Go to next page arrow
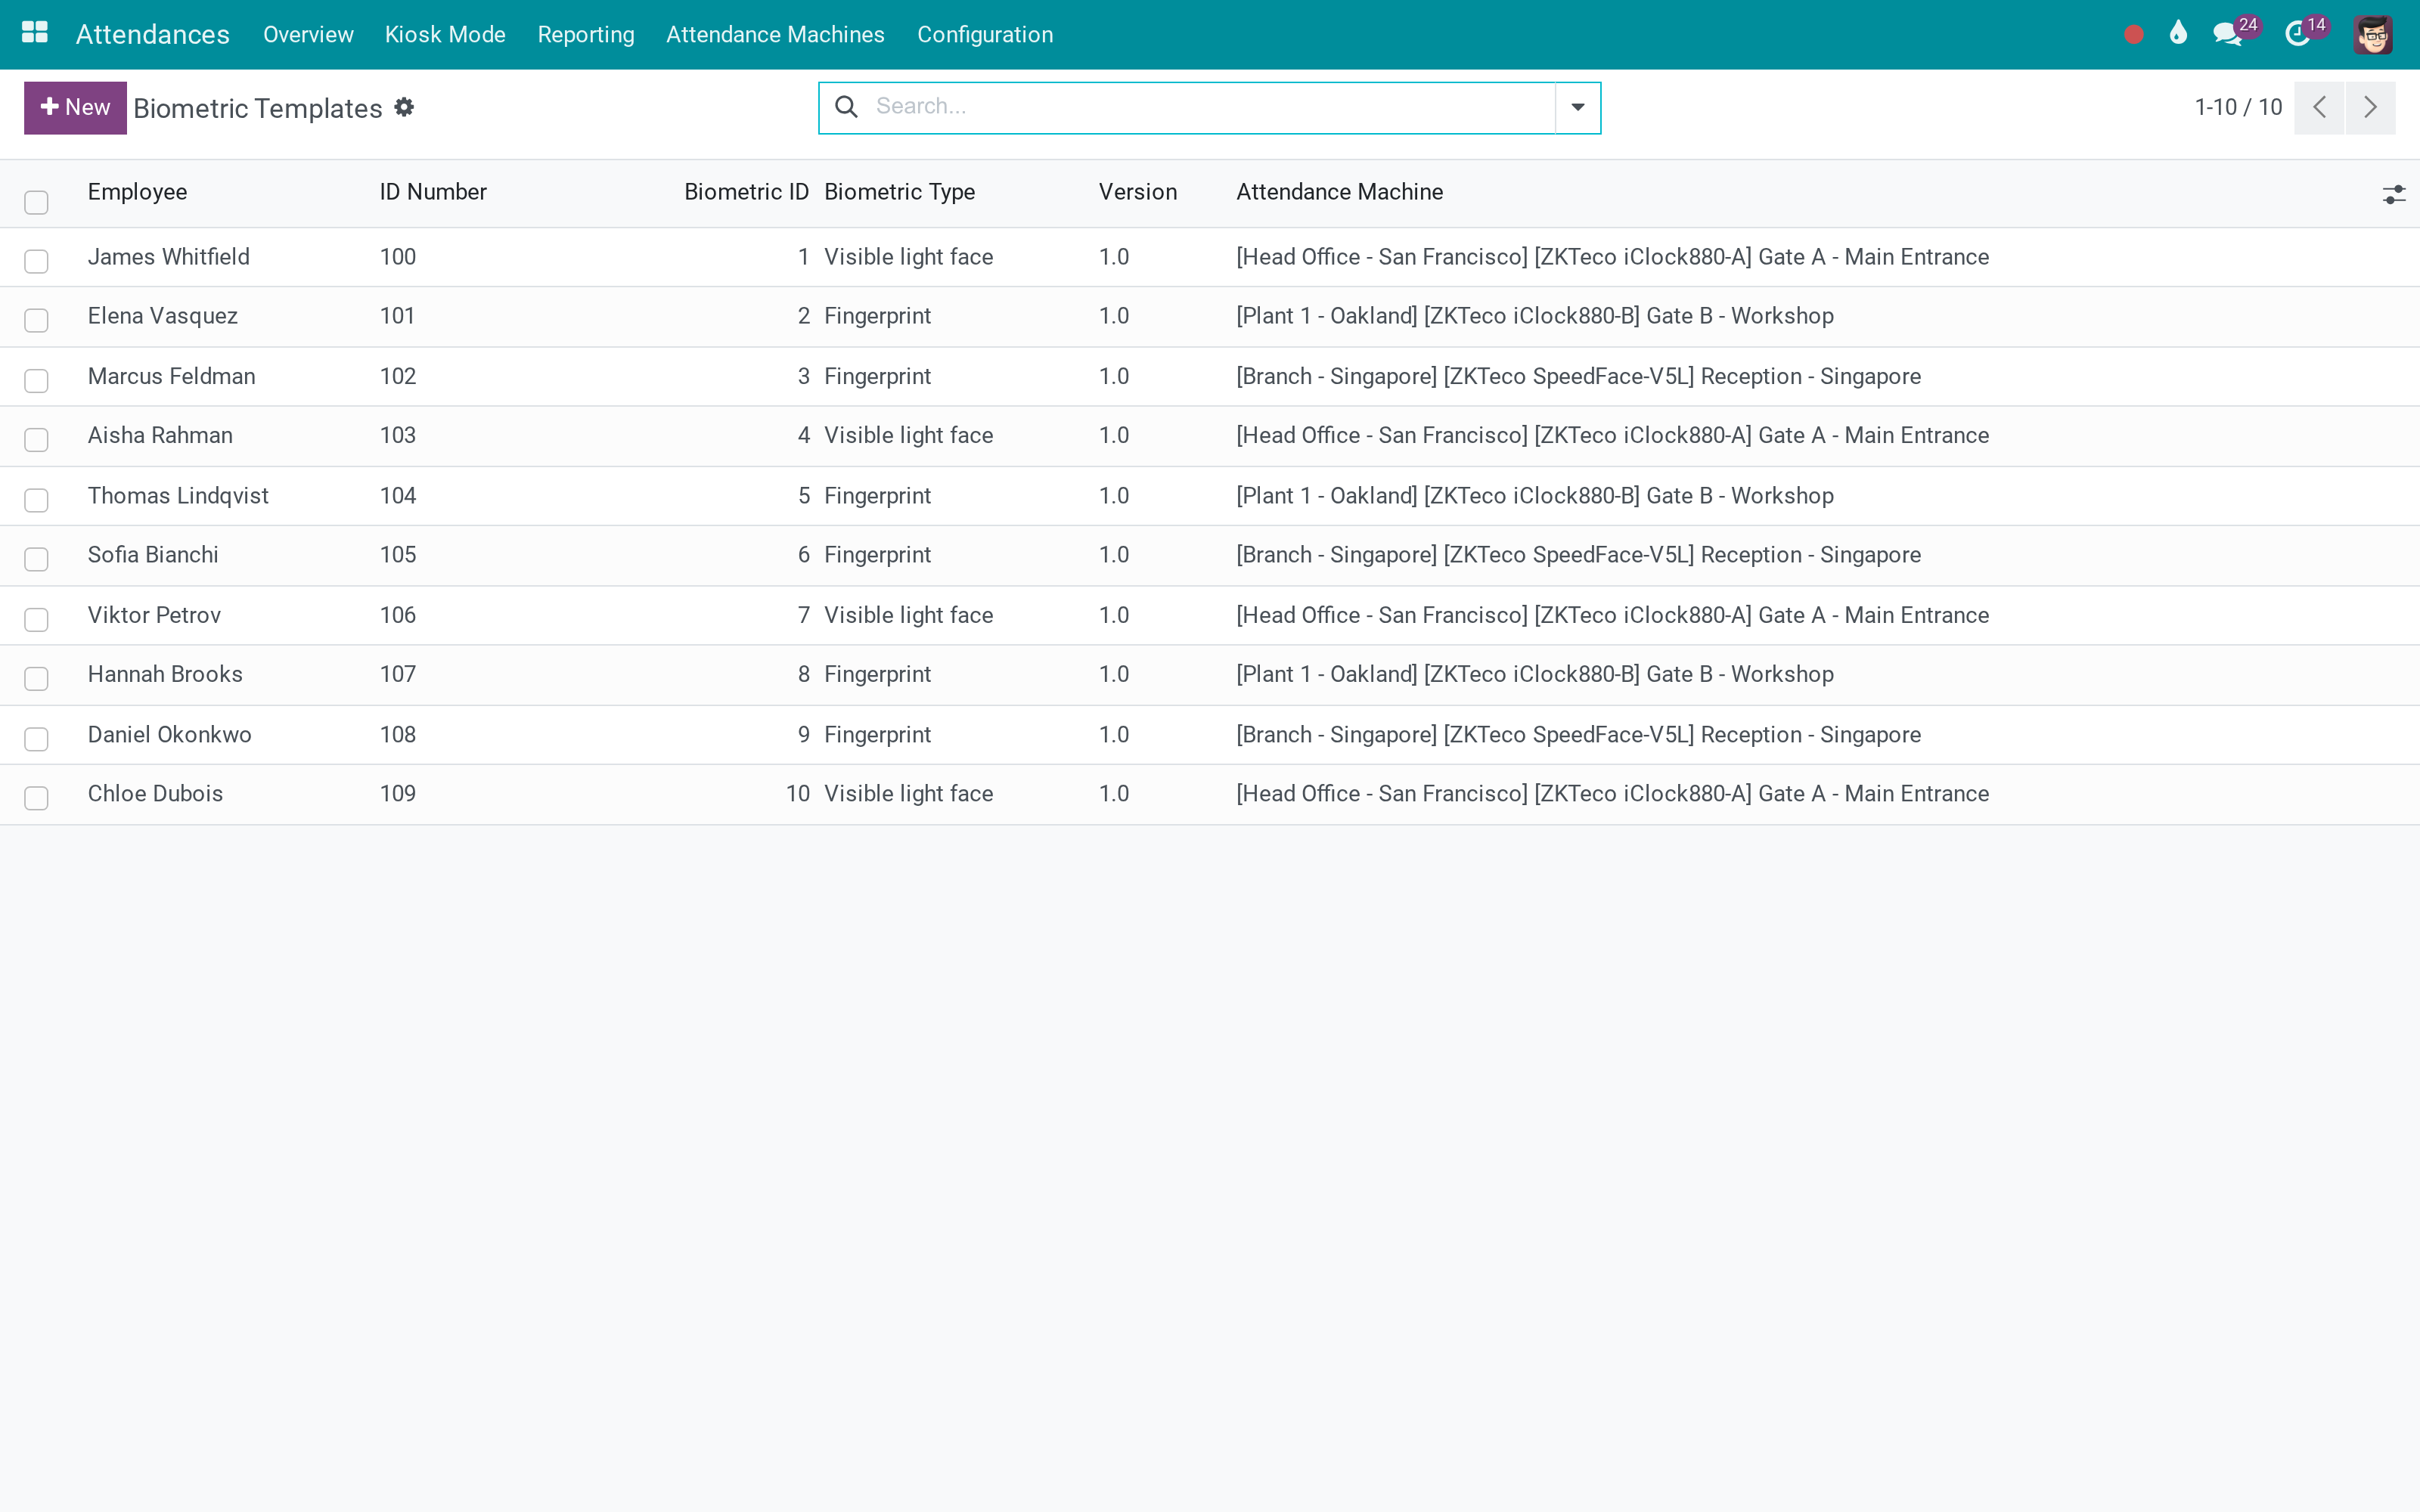The image size is (2420, 1512). pos(2370,107)
